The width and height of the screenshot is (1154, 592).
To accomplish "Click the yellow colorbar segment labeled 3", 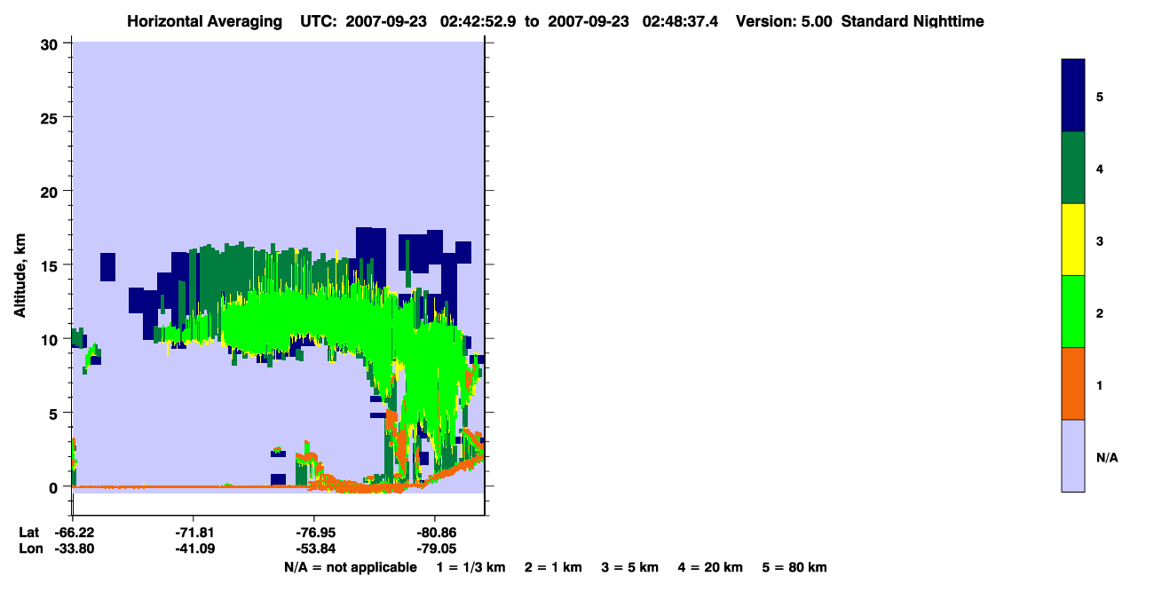I will 1073,240.
